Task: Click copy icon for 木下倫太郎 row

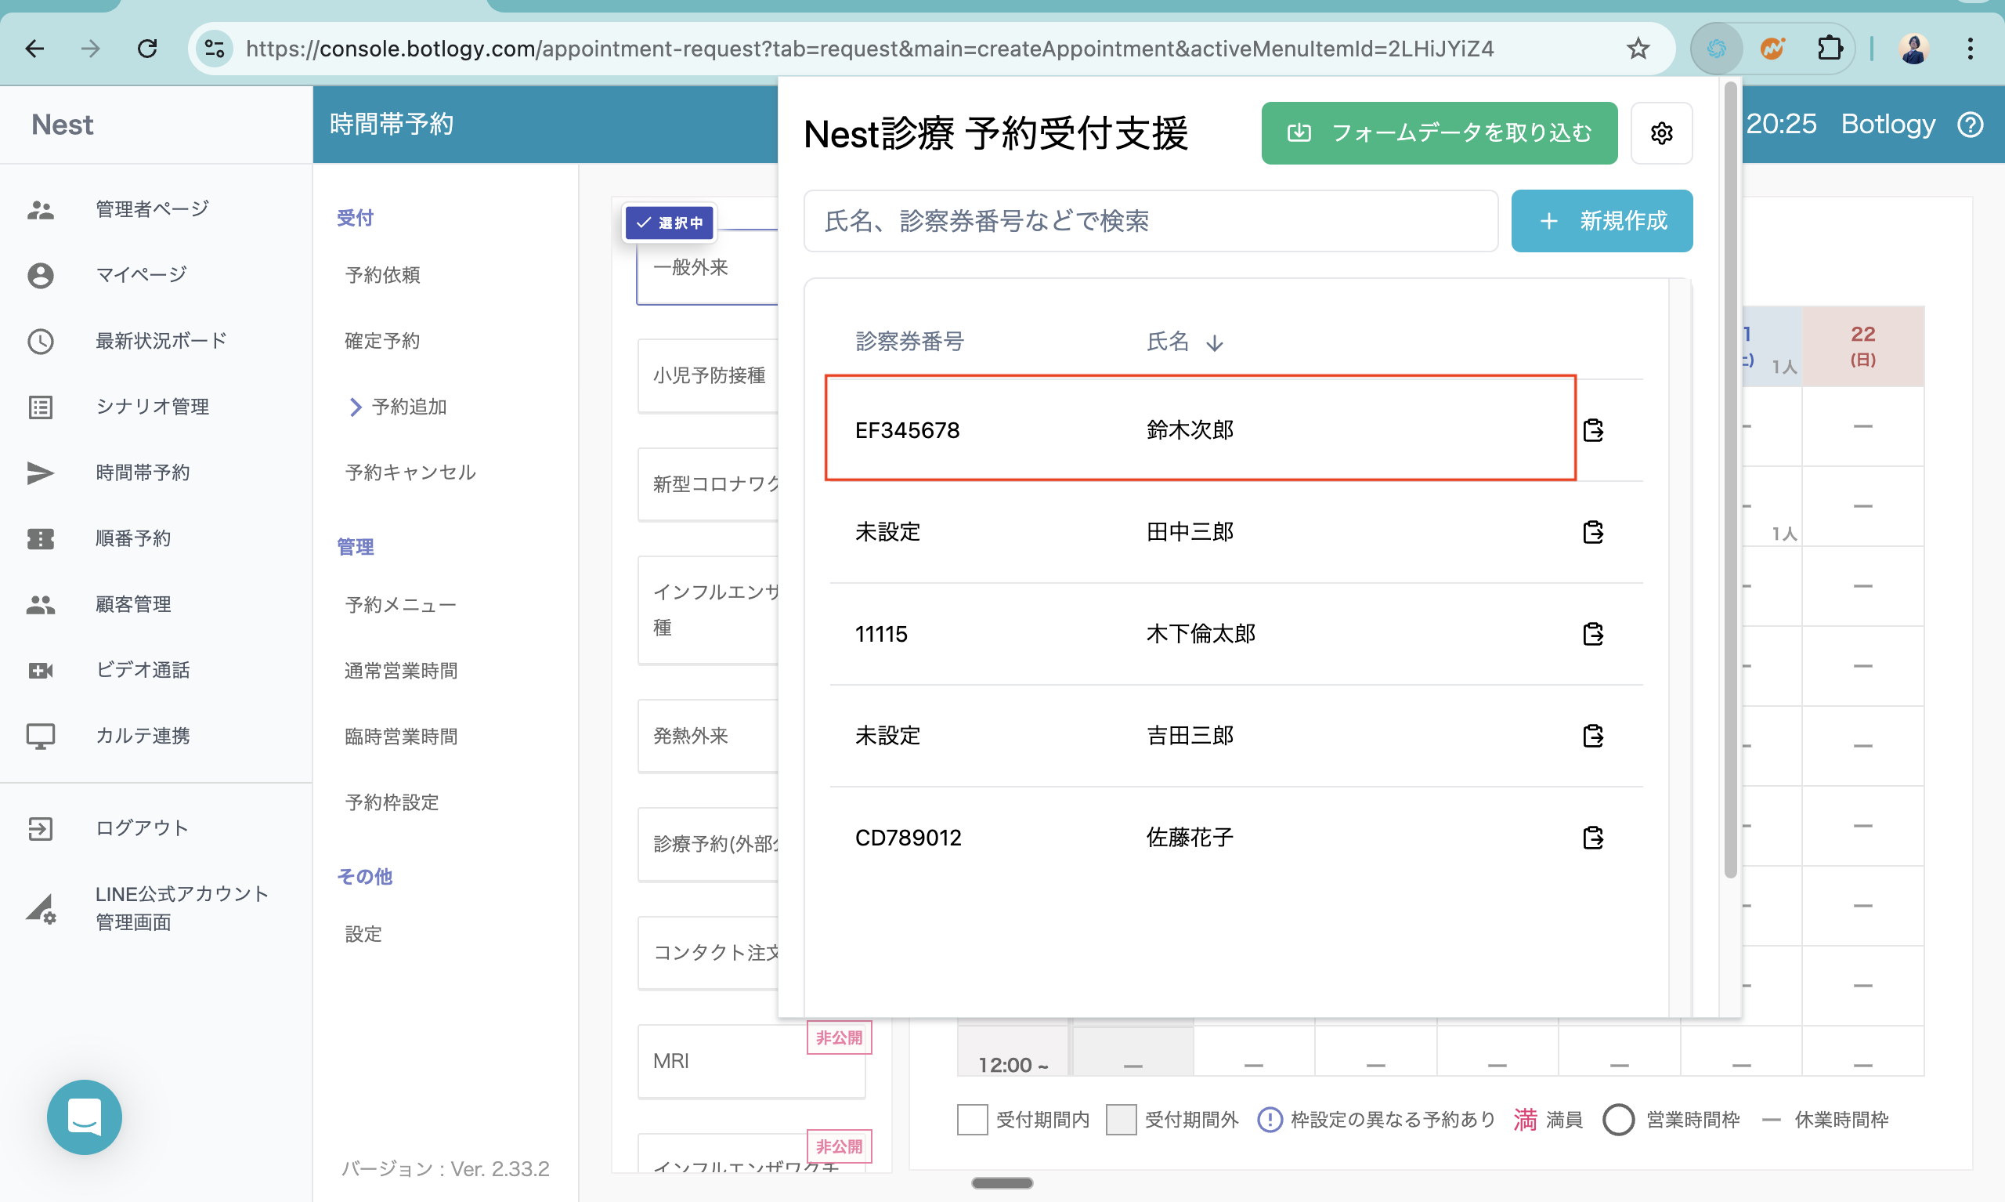Action: 1592,633
